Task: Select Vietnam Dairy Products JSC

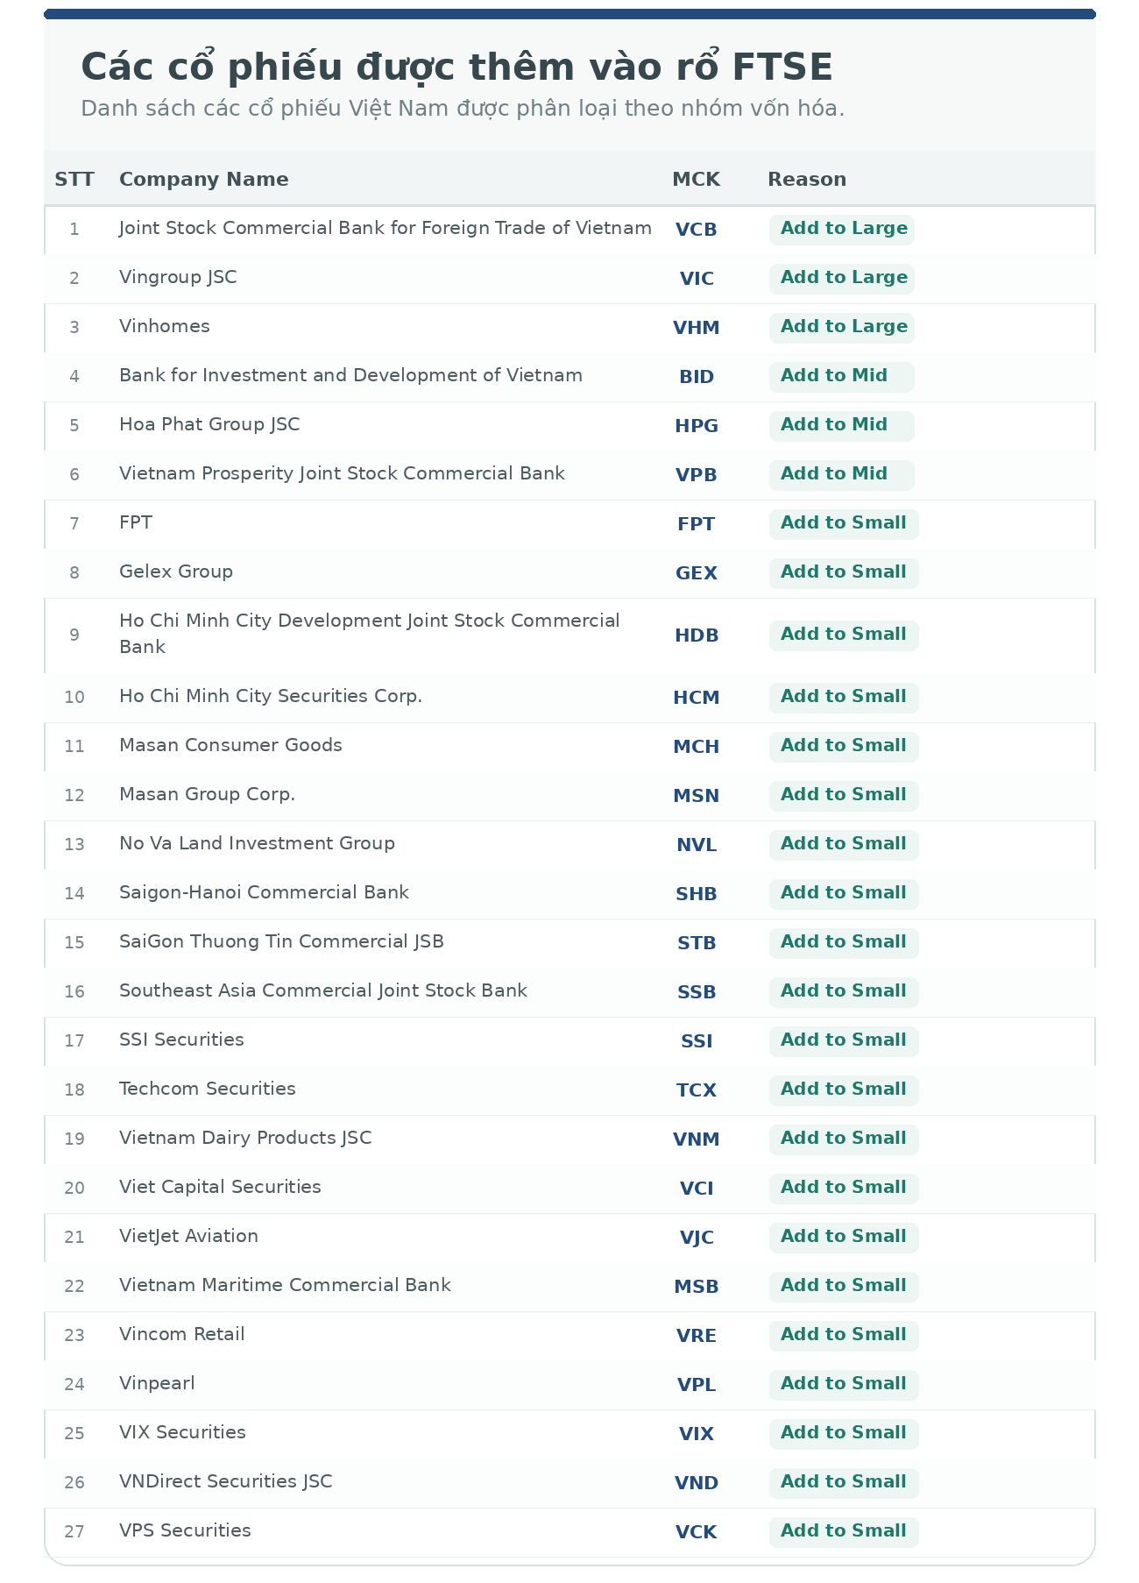Action: [245, 1139]
